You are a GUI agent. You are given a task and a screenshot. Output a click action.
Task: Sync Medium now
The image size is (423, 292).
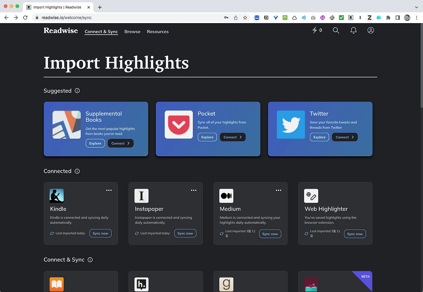(270, 234)
